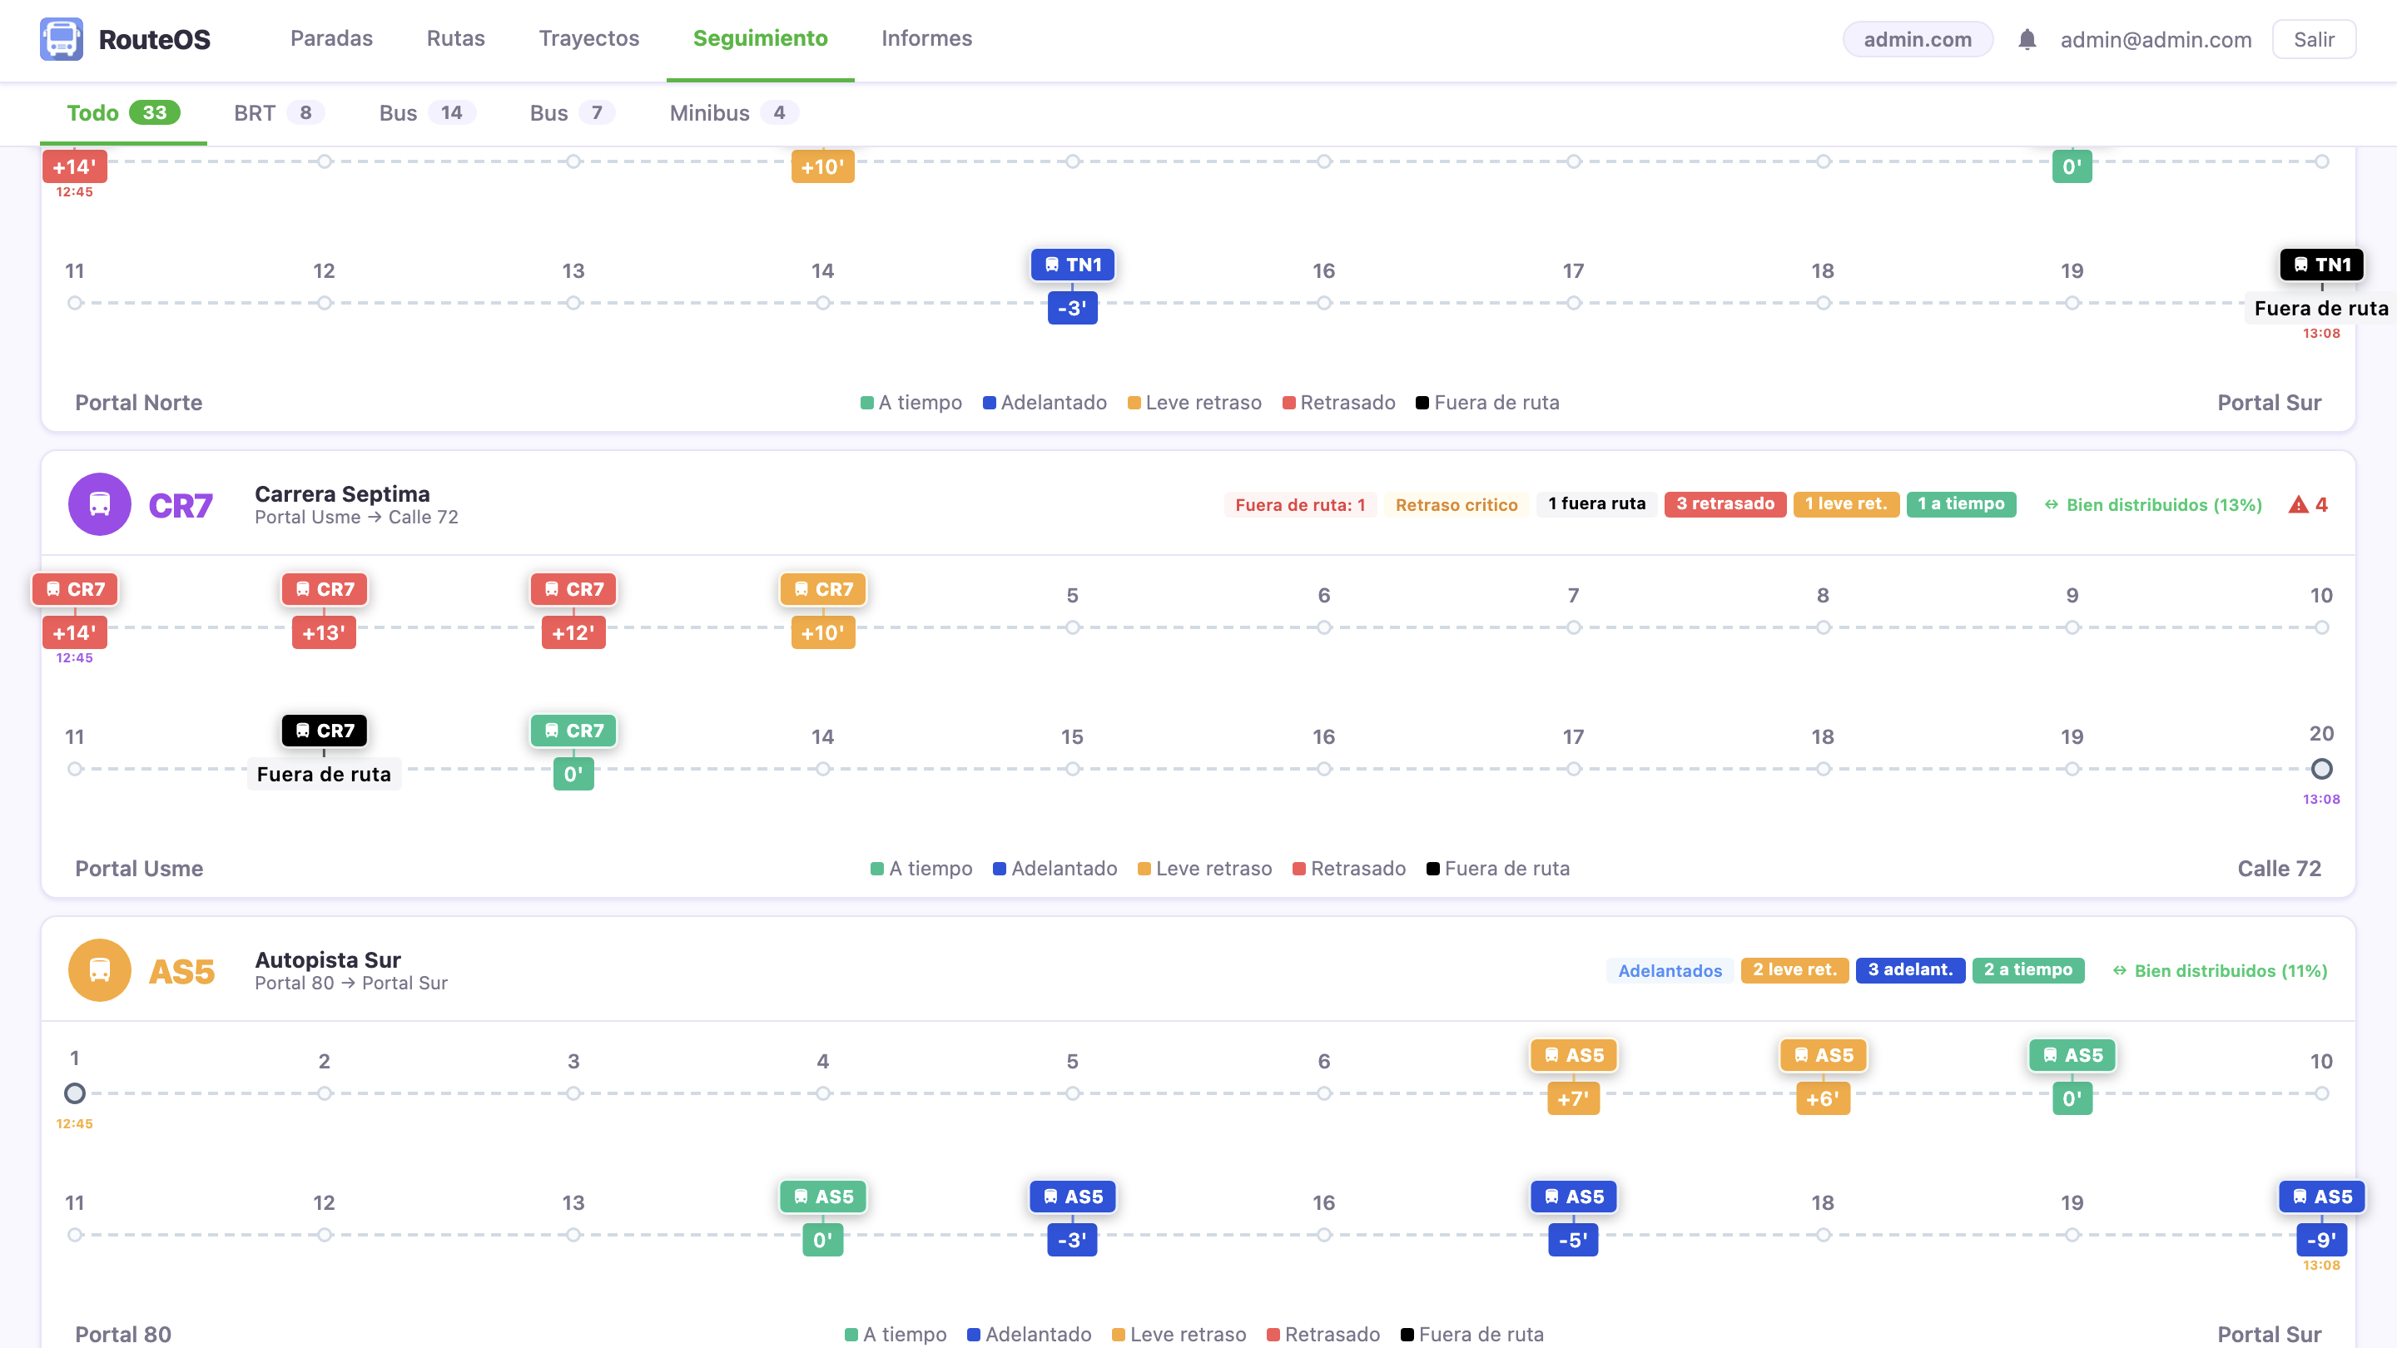Screen dimensions: 2397x1348
Task: Click the CR7 '1 leve ret.' badge
Action: [x=1846, y=503]
